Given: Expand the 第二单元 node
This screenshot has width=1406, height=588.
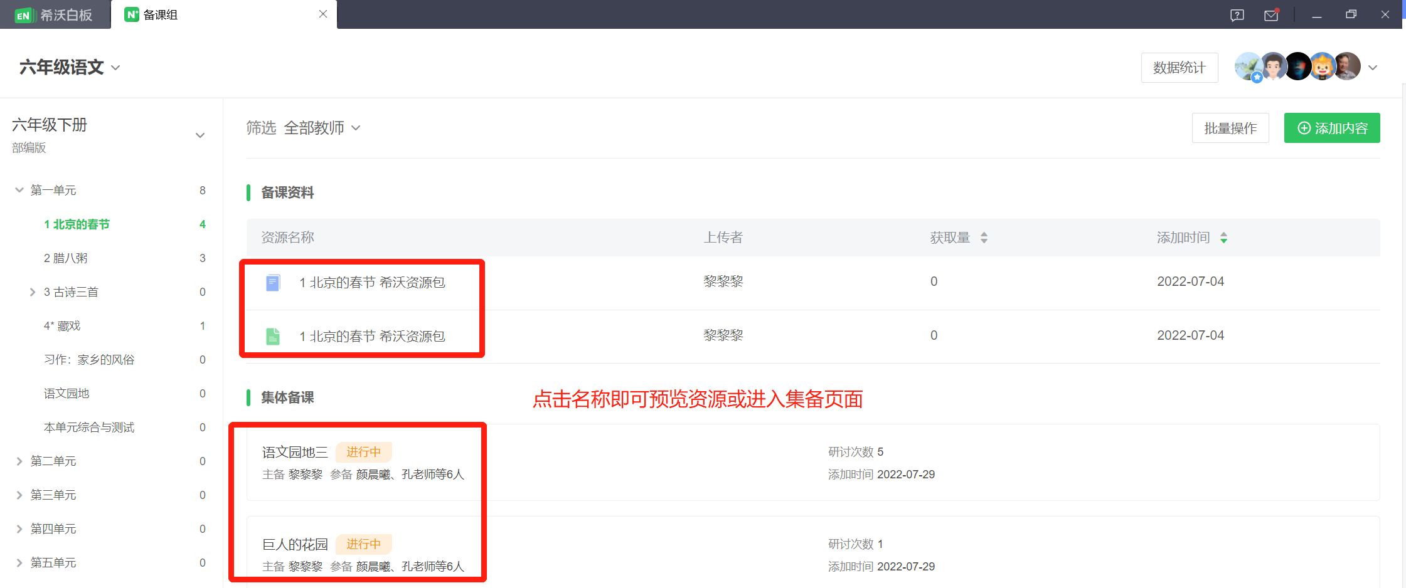Looking at the screenshot, I should tap(19, 461).
